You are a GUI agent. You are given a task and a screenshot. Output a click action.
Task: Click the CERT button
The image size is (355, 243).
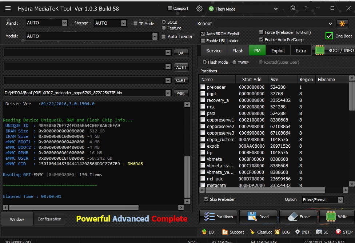[x=181, y=80]
